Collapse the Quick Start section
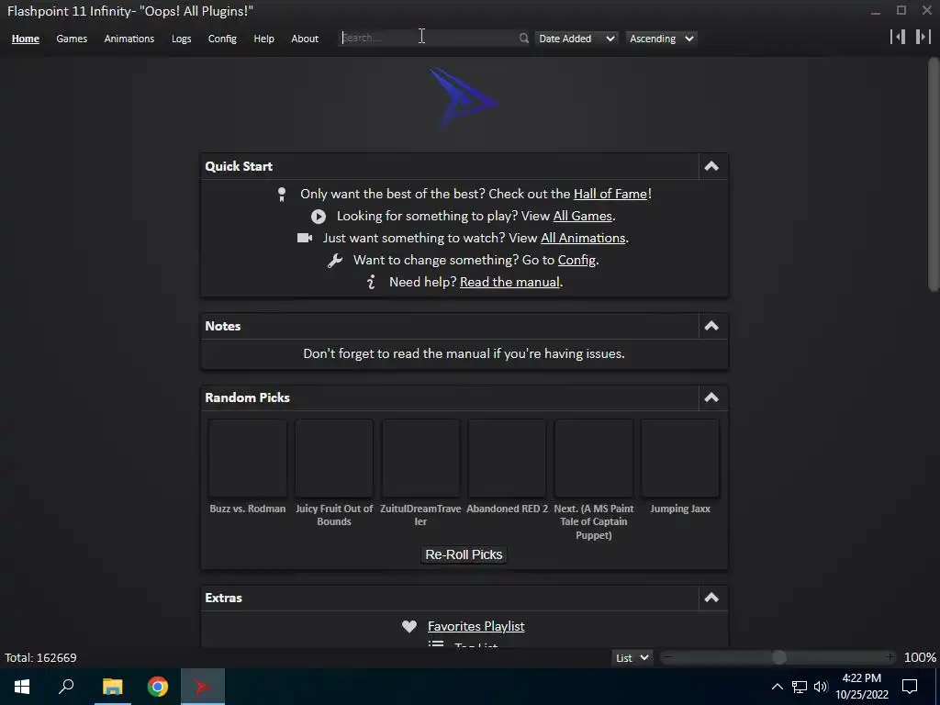The width and height of the screenshot is (940, 705). 711,166
